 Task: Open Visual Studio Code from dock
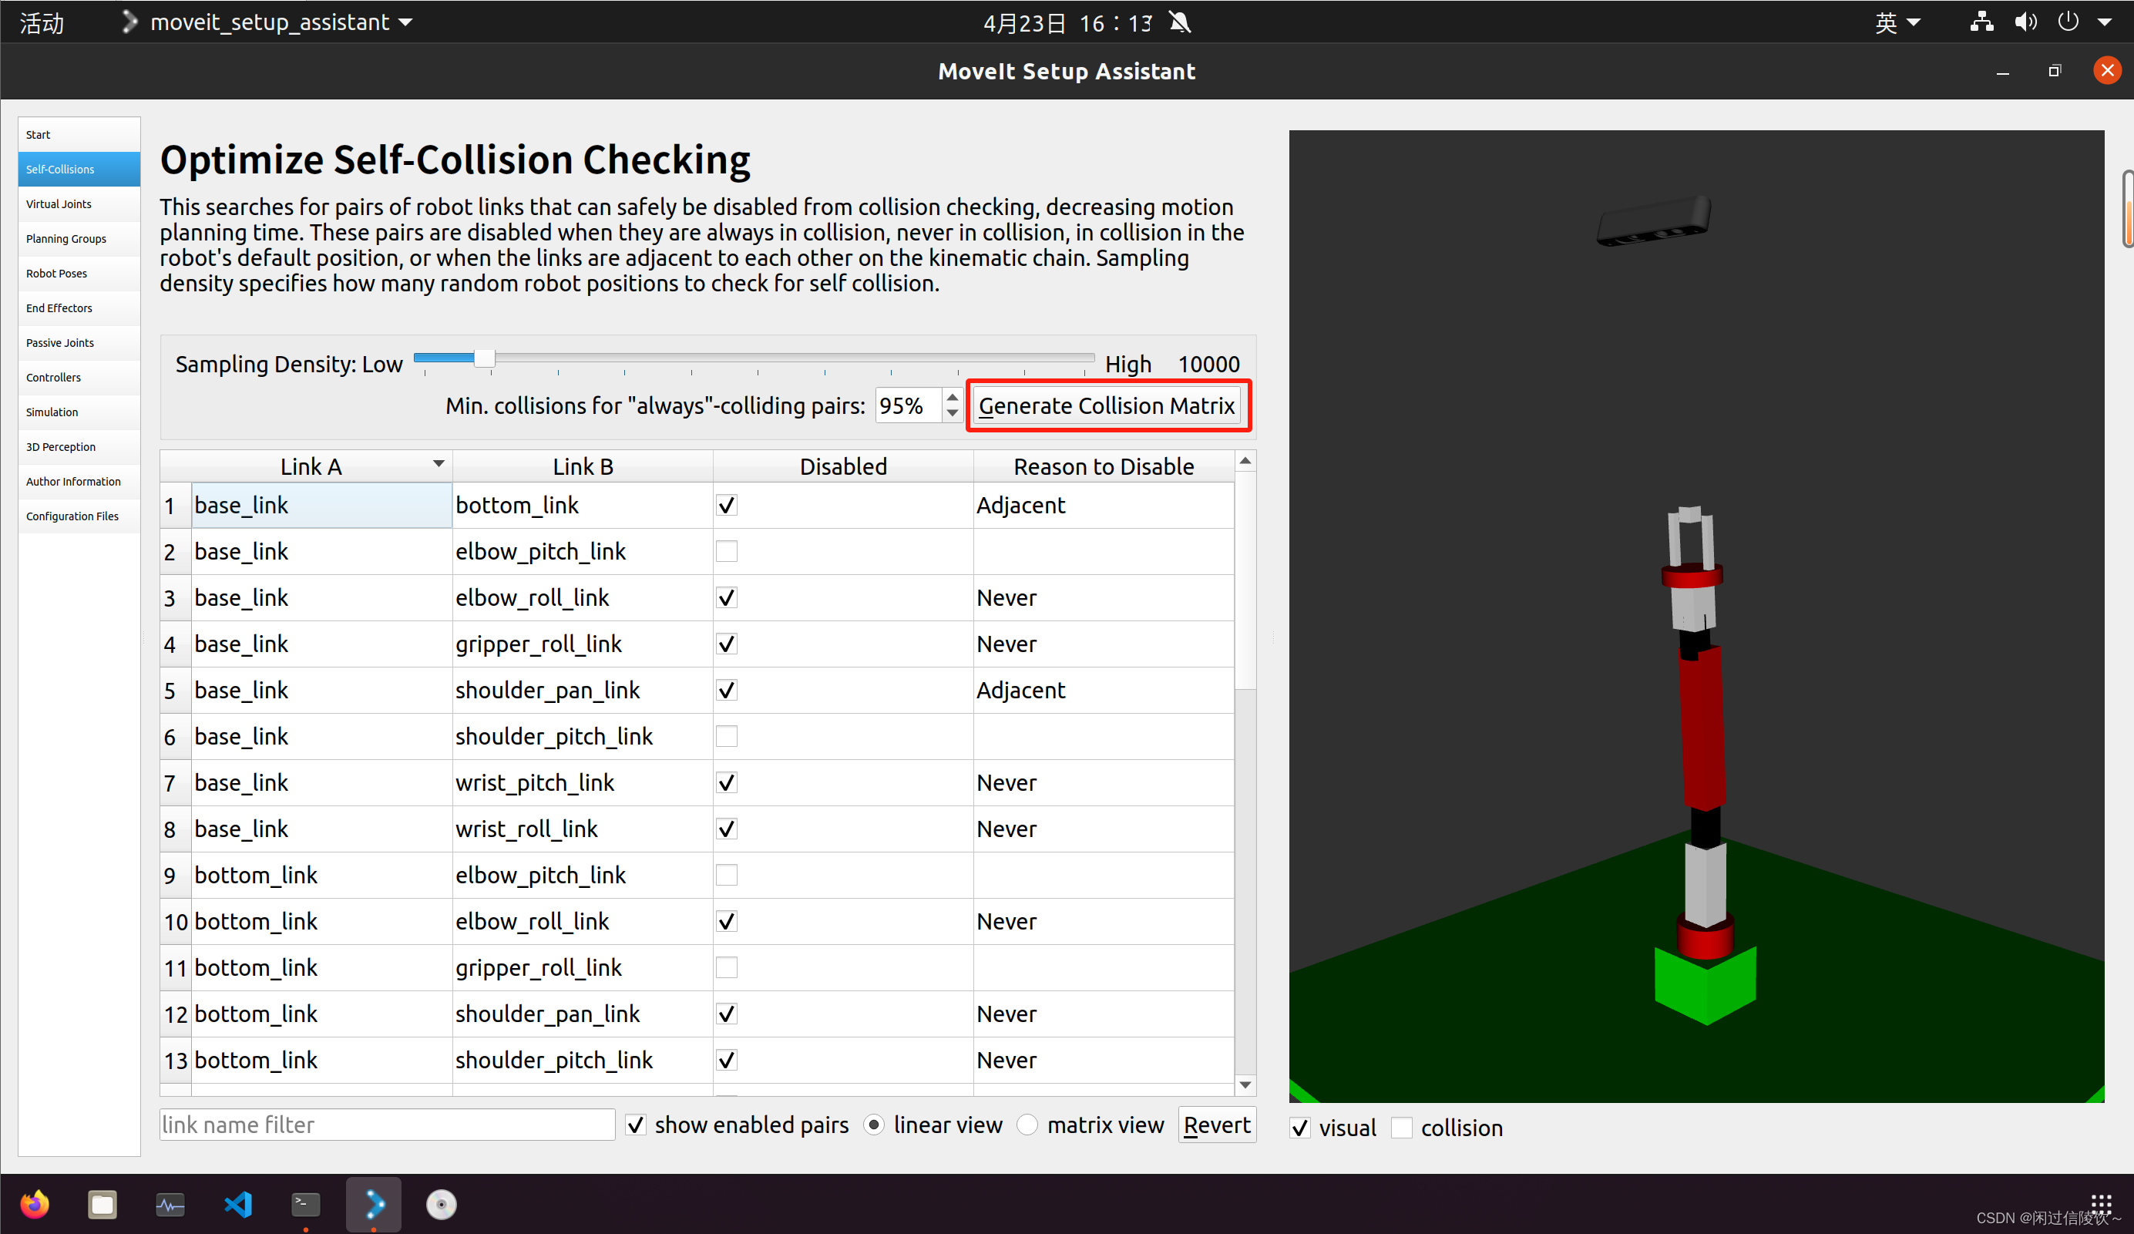tap(238, 1203)
